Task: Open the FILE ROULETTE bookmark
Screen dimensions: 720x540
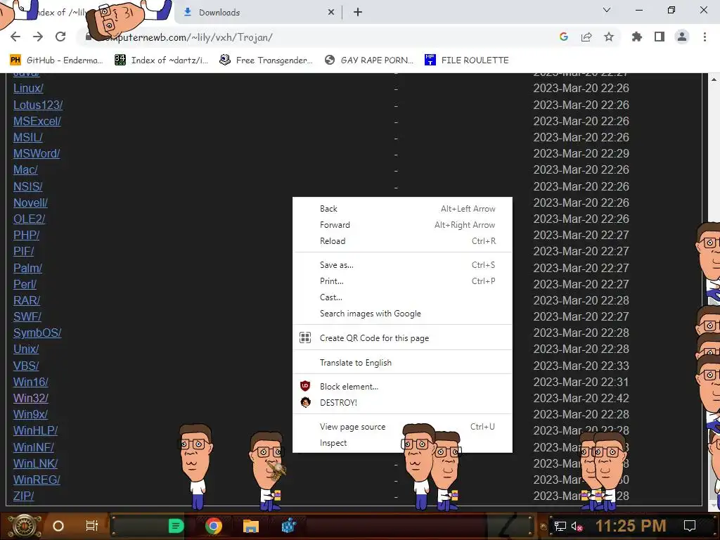Action: (x=467, y=60)
